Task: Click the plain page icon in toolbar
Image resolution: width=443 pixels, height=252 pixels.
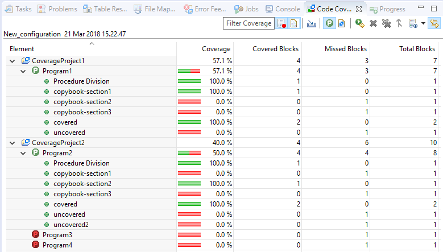Action: [x=293, y=23]
